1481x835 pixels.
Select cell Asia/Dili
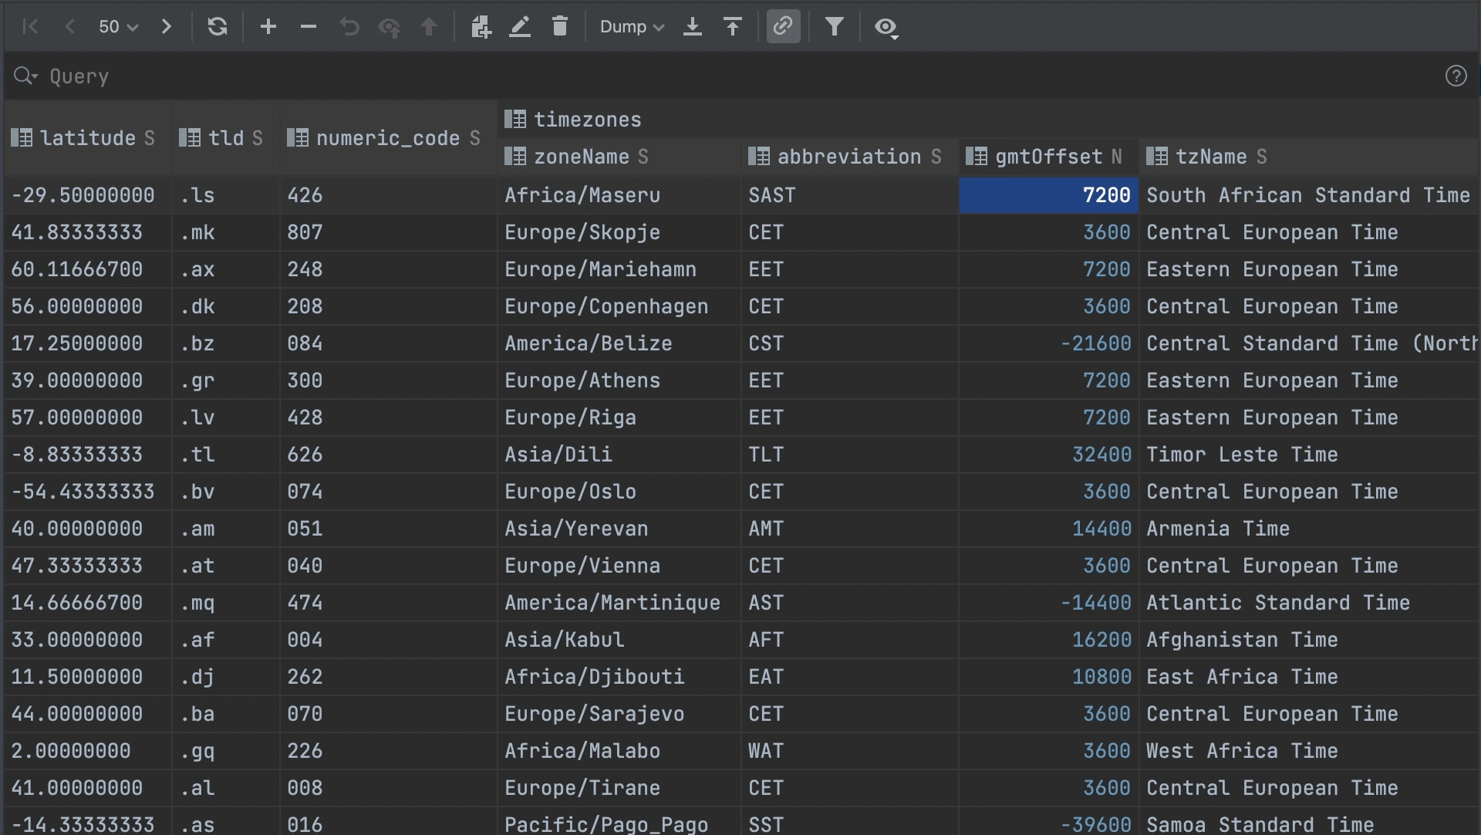[x=619, y=455]
